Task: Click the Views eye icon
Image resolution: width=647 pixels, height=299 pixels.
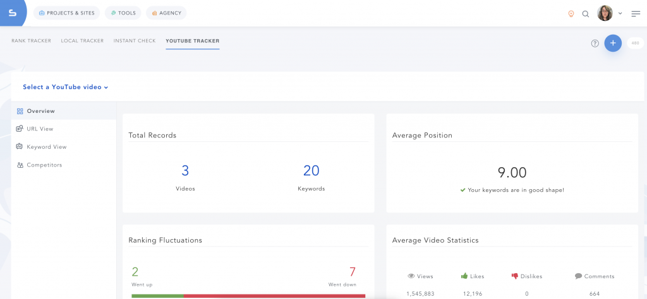Action: click(x=411, y=276)
